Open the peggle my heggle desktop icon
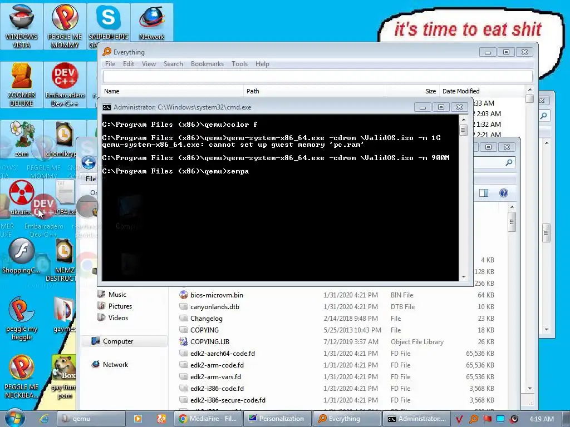570x427 pixels. click(x=22, y=319)
